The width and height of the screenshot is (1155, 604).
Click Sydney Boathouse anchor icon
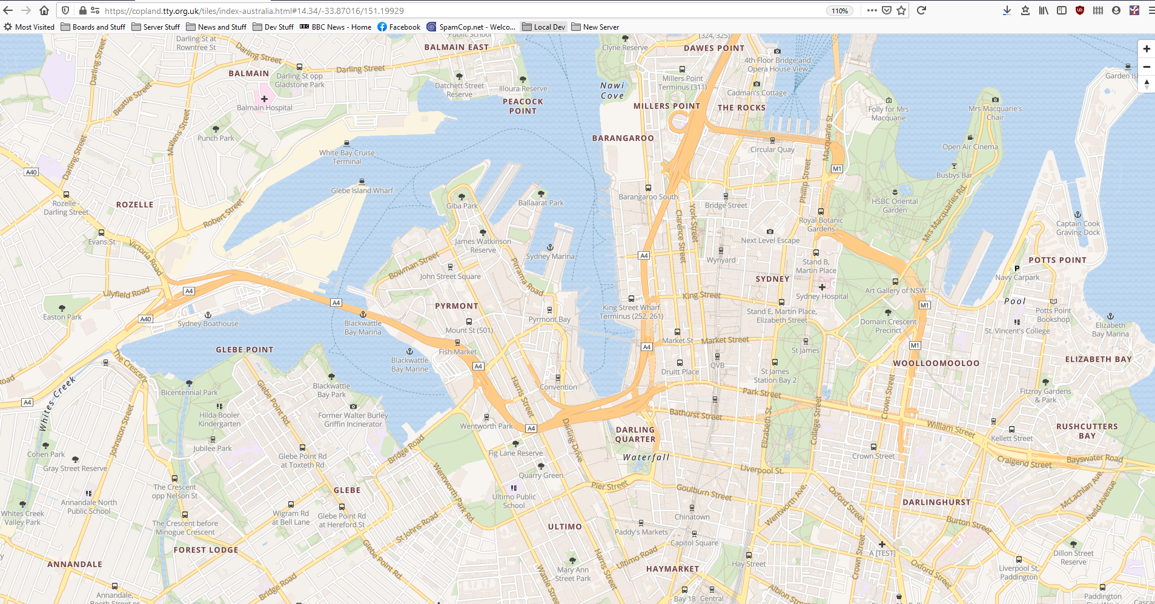(x=208, y=315)
